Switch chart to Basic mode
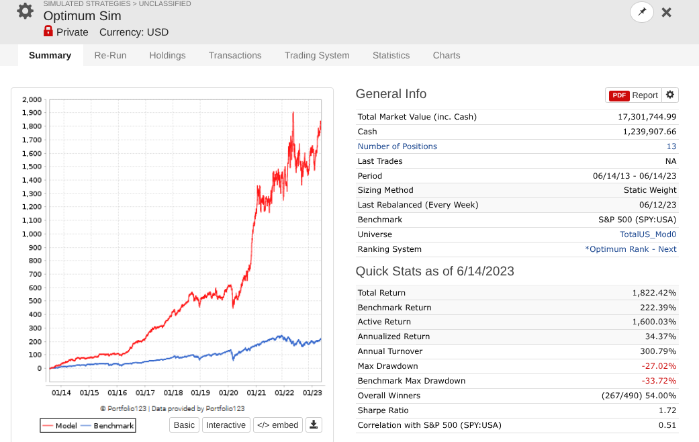 click(x=184, y=425)
